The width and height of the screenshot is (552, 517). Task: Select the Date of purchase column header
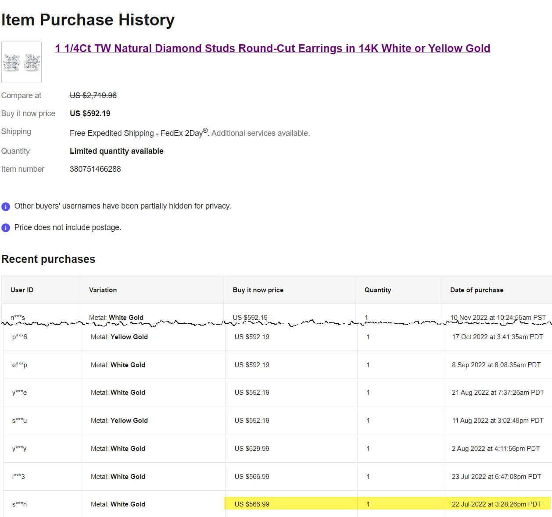477,290
